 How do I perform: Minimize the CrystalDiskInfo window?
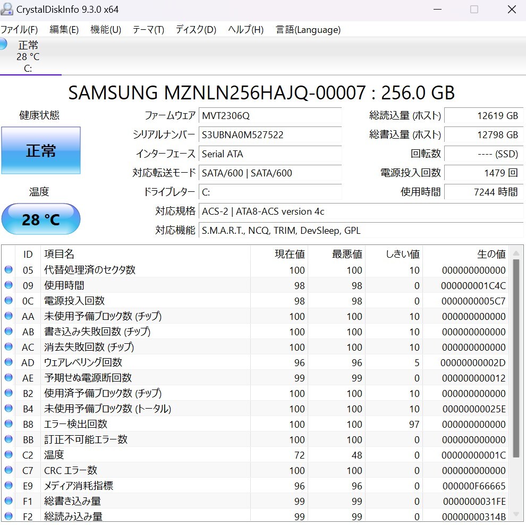tap(437, 10)
